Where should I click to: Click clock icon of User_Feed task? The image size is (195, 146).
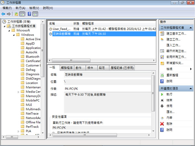(50, 29)
